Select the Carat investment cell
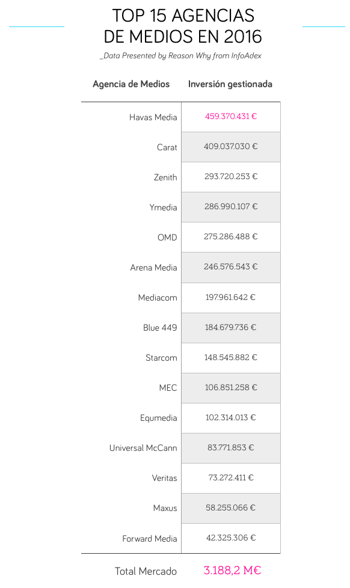This screenshot has width=350, height=588. [231, 147]
